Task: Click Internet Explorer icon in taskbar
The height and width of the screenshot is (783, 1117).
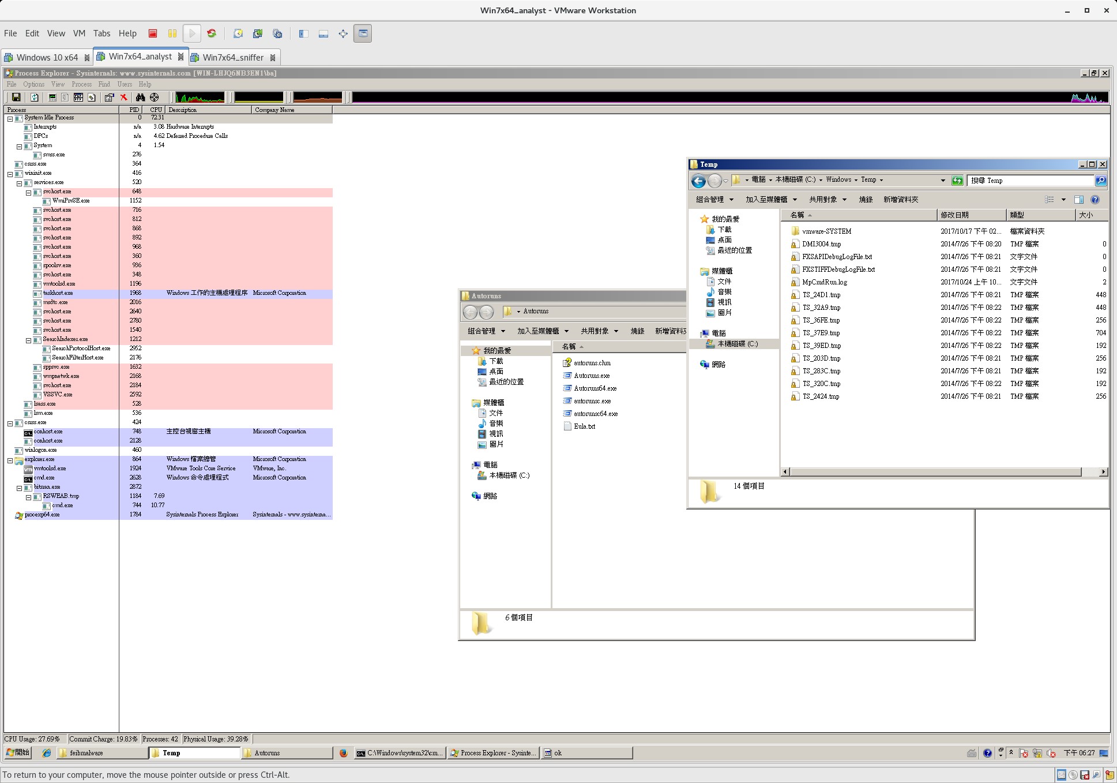Action: (47, 753)
